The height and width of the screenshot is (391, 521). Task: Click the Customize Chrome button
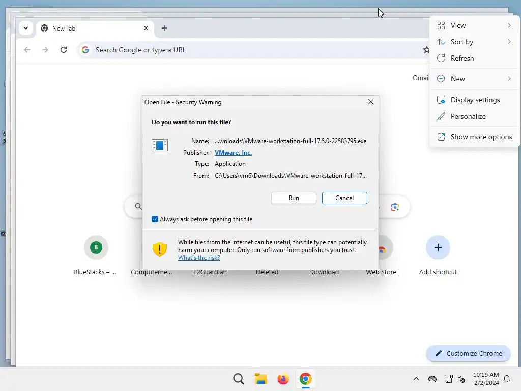pyautogui.click(x=468, y=353)
